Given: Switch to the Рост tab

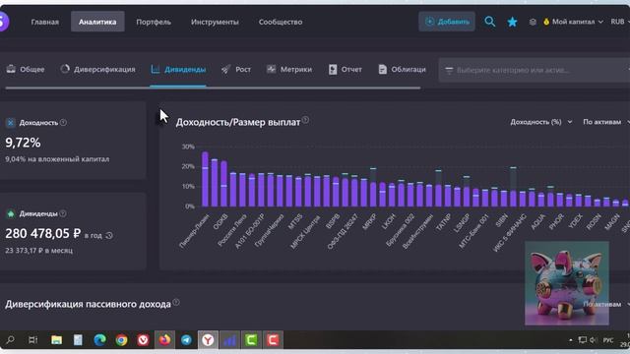Looking at the screenshot, I should click(236, 70).
